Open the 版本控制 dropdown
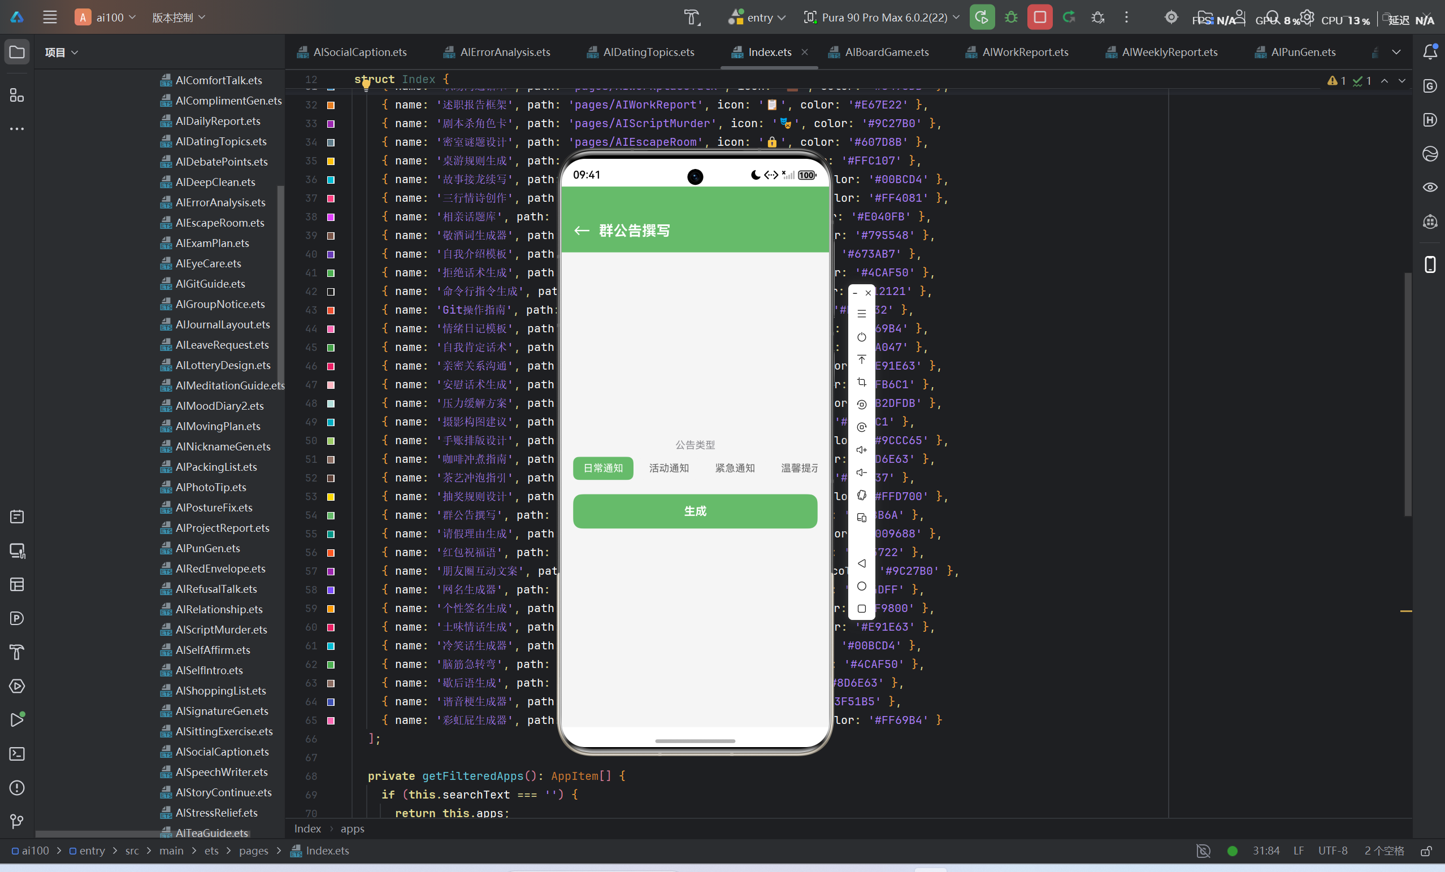Screen dimensions: 1445x872 (178, 17)
